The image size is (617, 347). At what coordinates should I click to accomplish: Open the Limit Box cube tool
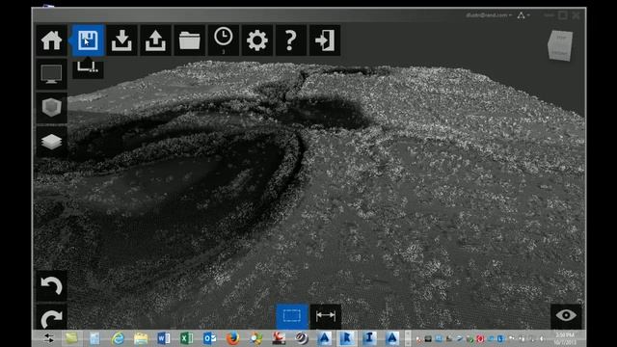[51, 108]
